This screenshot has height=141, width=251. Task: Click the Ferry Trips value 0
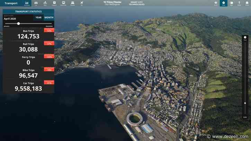pyautogui.click(x=28, y=63)
